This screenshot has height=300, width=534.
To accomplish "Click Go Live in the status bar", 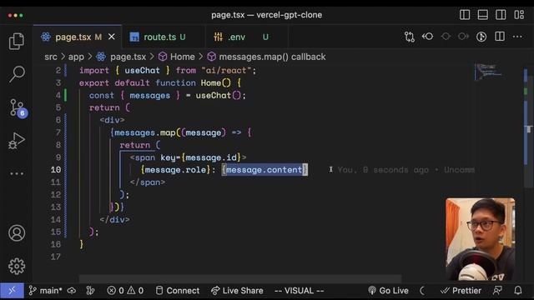I will [388, 291].
